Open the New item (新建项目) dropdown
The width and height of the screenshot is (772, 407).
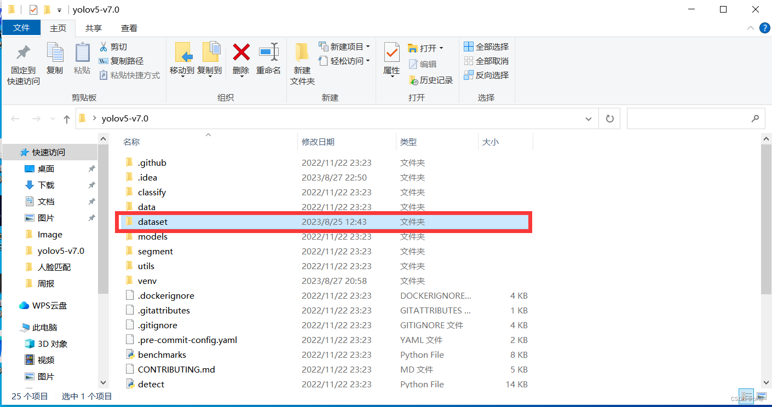(344, 46)
